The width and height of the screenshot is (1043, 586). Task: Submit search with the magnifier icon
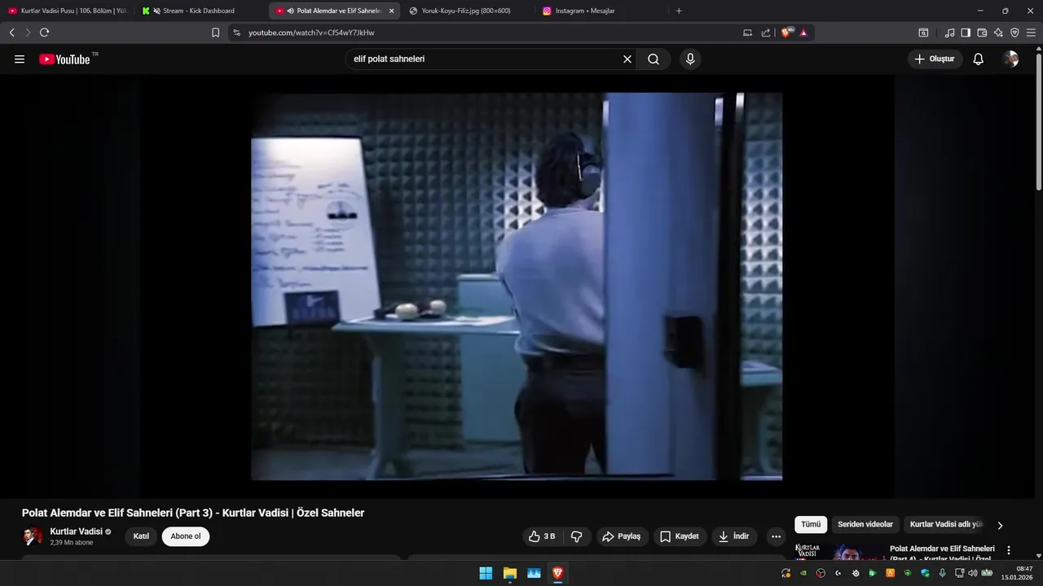(654, 59)
